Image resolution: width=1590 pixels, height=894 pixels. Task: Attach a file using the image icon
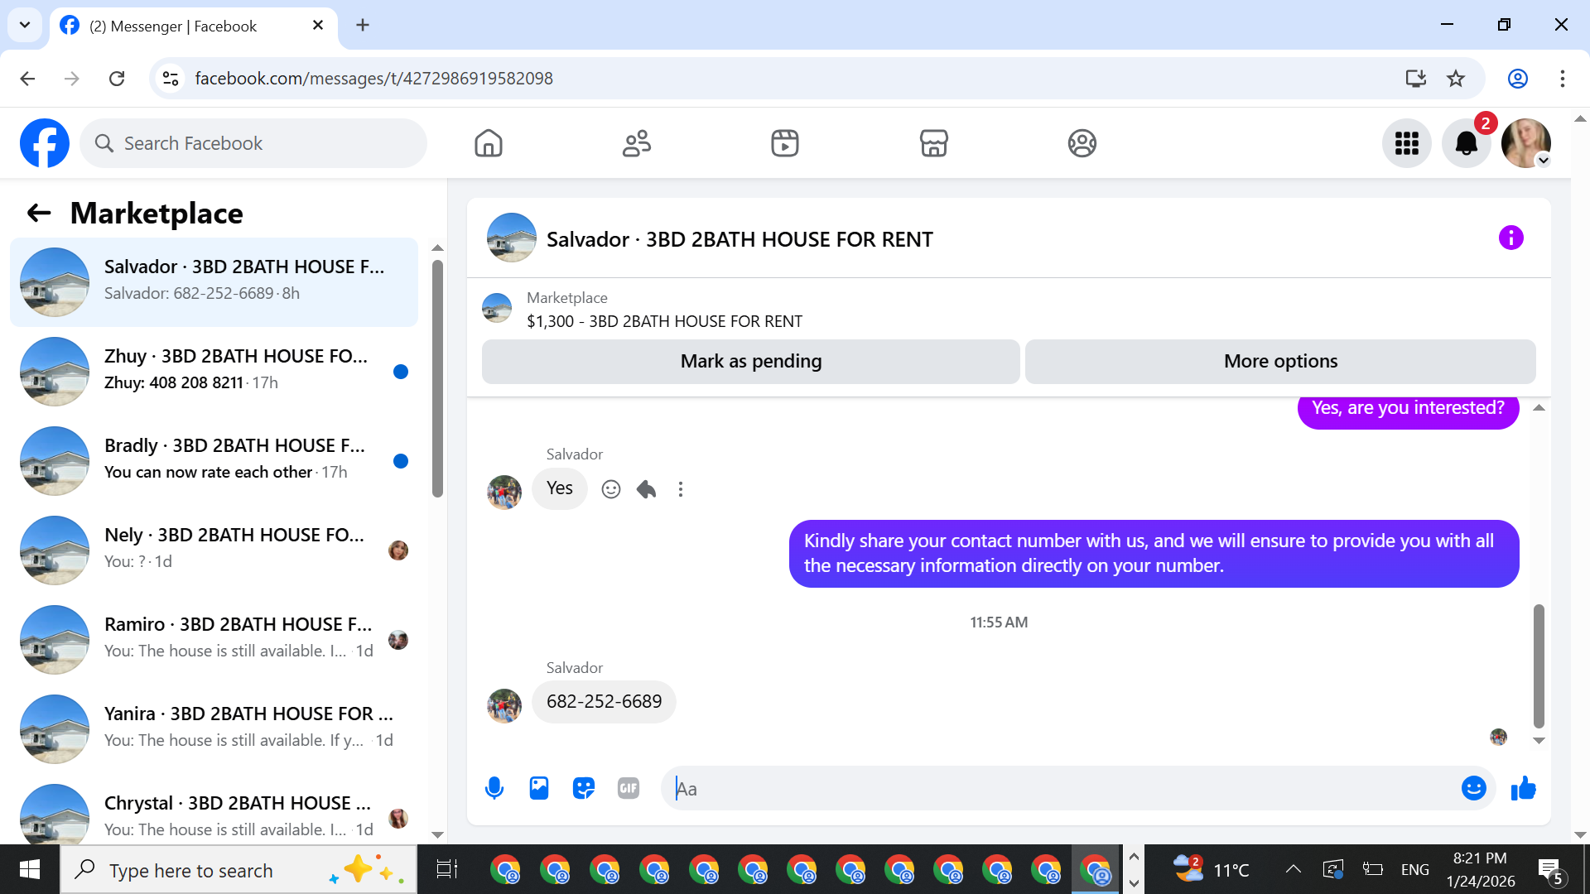point(539,788)
